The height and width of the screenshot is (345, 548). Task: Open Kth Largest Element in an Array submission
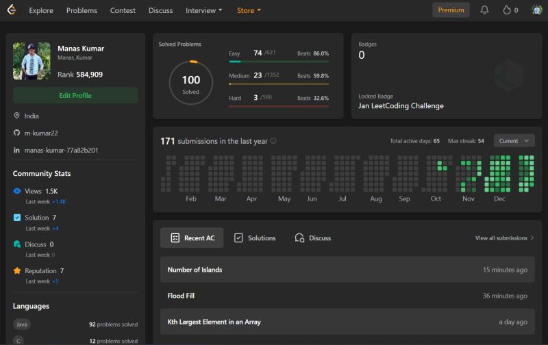347,322
